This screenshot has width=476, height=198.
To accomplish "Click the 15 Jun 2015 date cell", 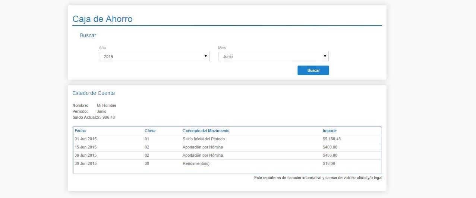I will point(85,147).
